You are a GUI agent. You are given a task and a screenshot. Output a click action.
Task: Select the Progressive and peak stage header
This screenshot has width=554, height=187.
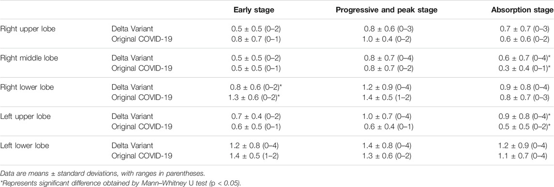pos(386,10)
